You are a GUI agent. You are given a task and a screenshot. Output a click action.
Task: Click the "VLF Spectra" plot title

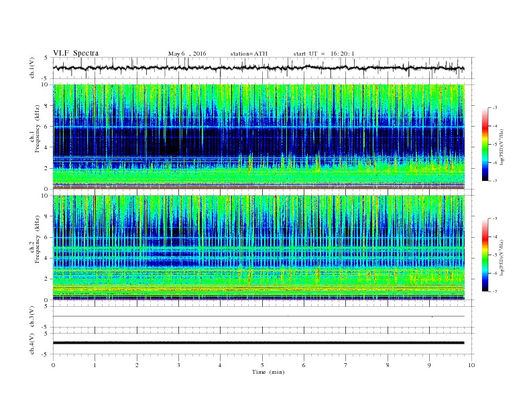click(76, 53)
